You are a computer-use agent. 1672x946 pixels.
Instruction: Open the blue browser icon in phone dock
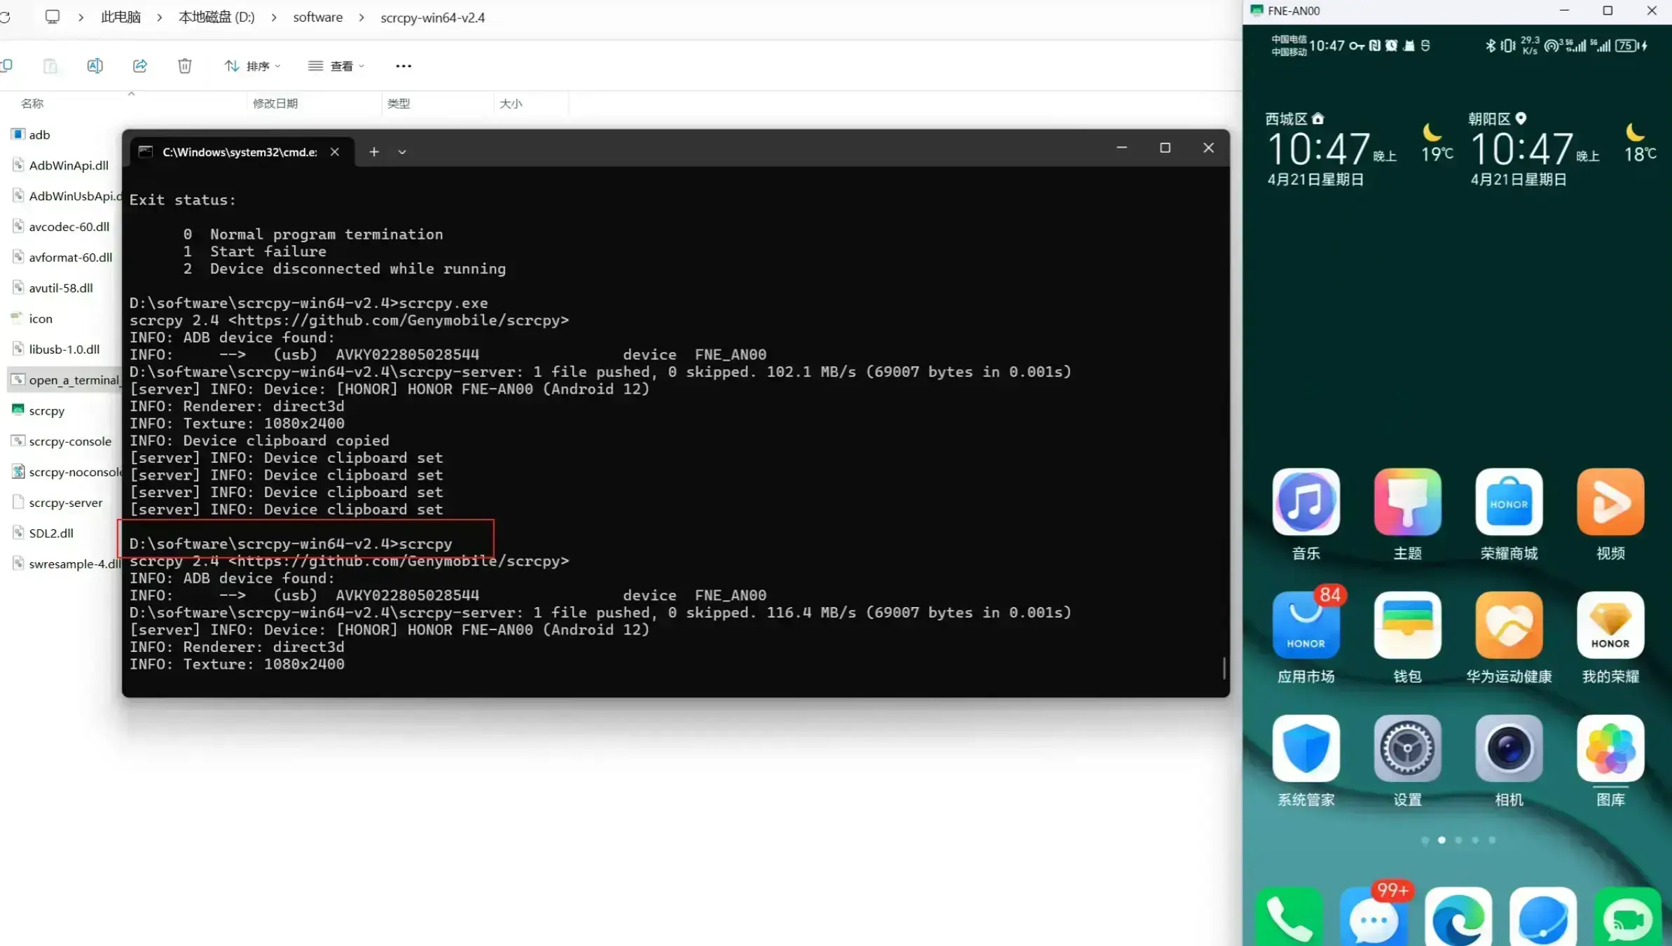[1543, 917]
